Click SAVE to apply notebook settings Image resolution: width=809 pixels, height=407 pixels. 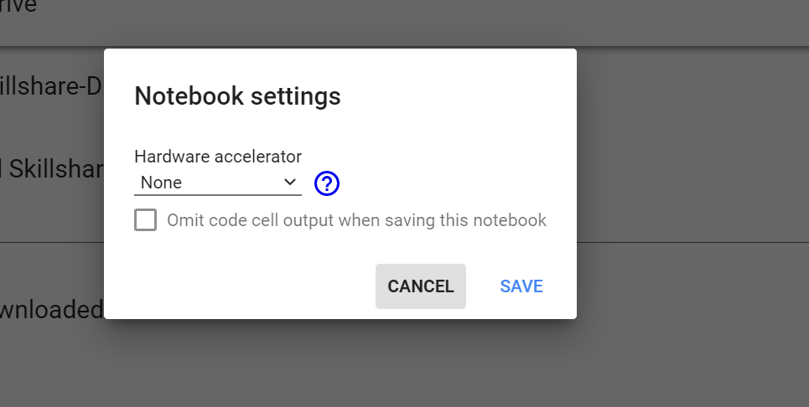click(521, 286)
